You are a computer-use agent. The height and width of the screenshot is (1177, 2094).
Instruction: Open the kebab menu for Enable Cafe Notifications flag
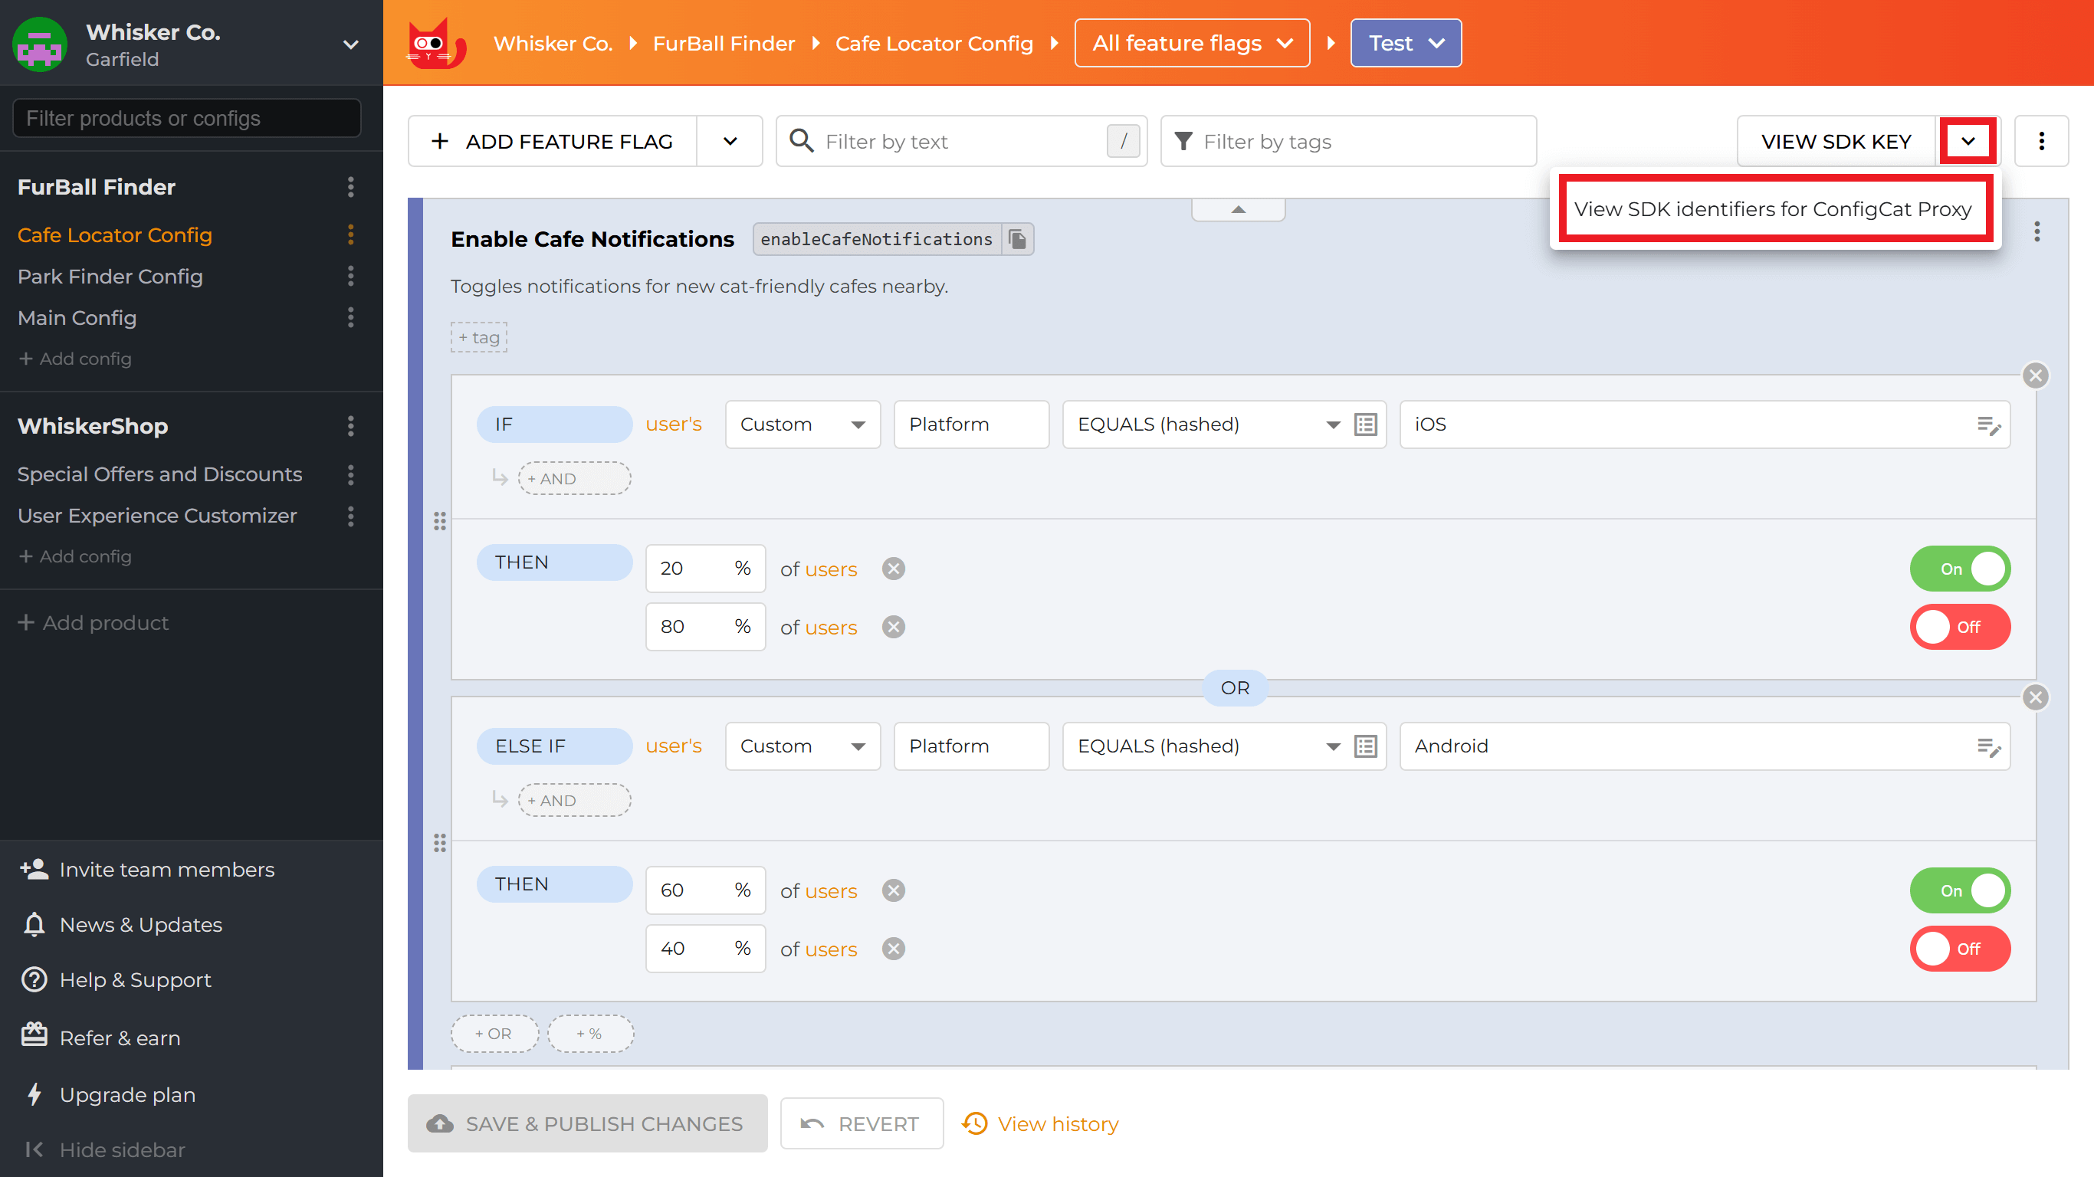2037,231
